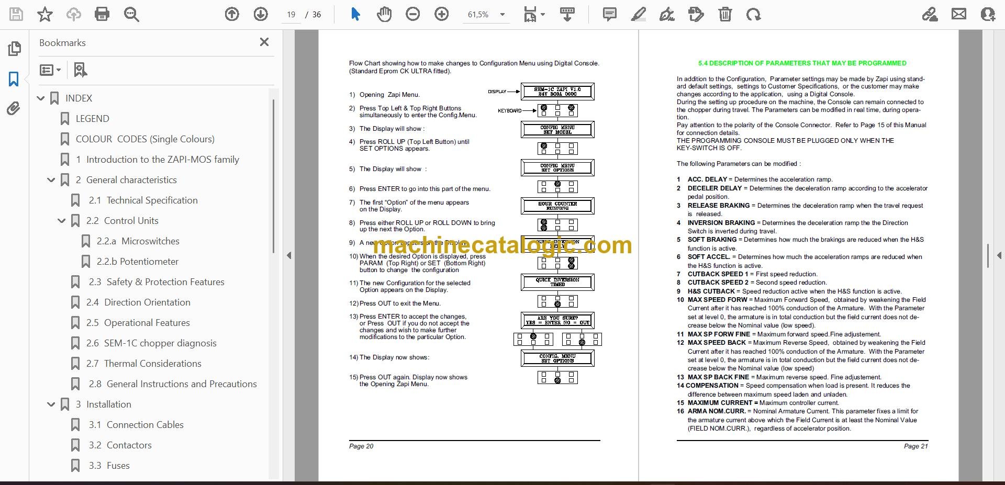Zoom in with the plus button
Image resolution: width=1005 pixels, height=485 pixels.
(442, 14)
